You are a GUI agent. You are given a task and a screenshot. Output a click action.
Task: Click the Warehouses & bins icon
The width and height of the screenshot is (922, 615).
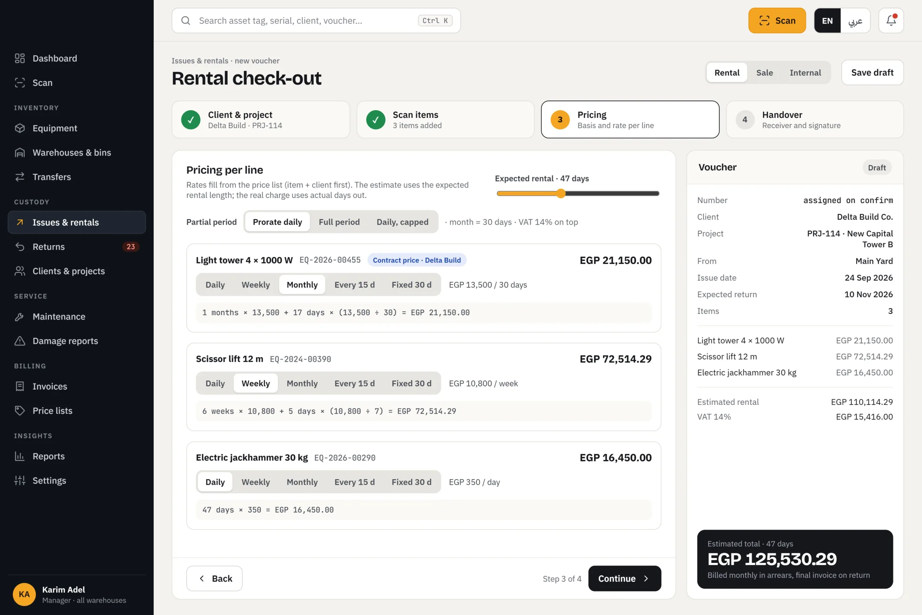[x=20, y=152]
